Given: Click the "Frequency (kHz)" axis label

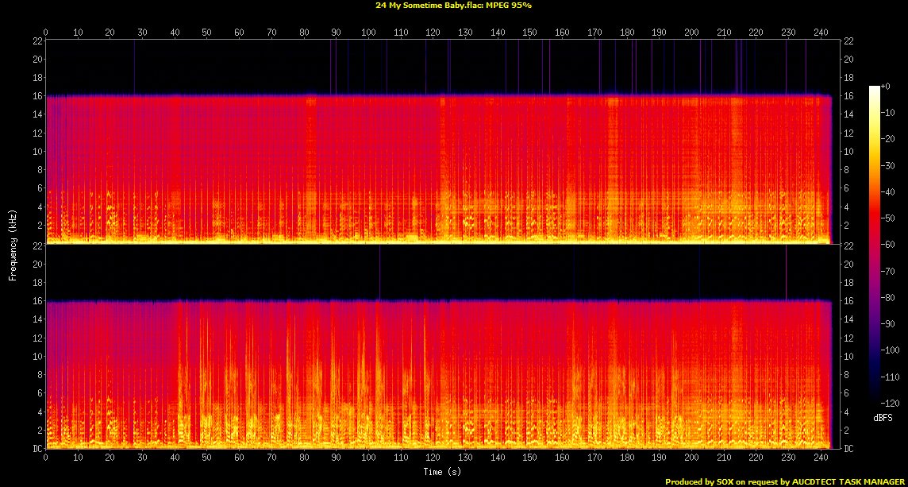Looking at the screenshot, I should coord(13,244).
